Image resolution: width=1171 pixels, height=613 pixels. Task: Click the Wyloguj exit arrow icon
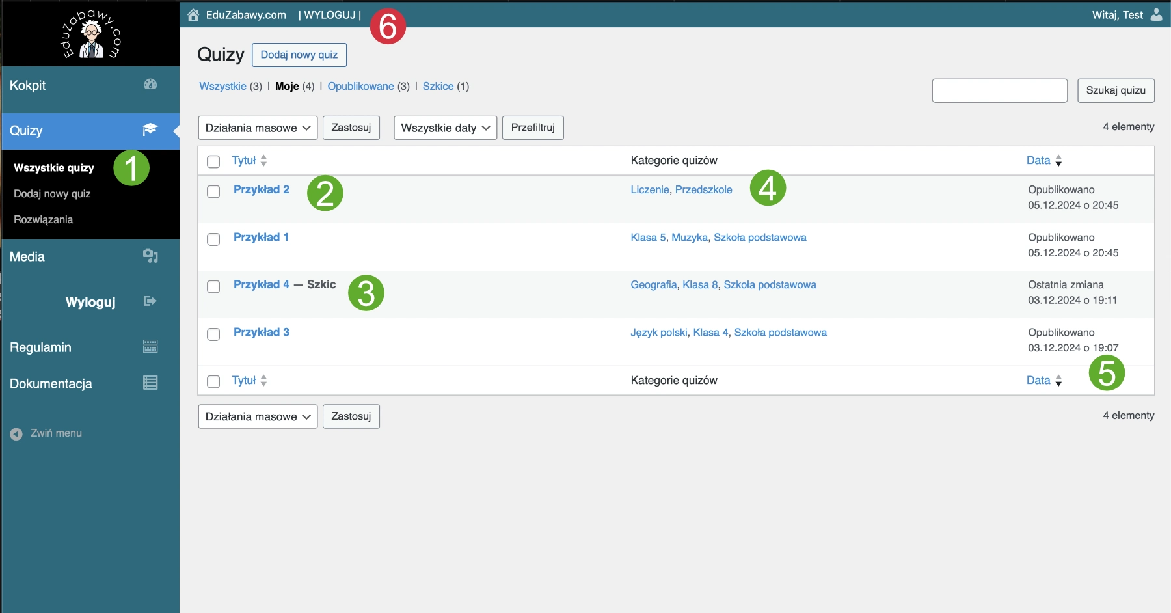(150, 301)
